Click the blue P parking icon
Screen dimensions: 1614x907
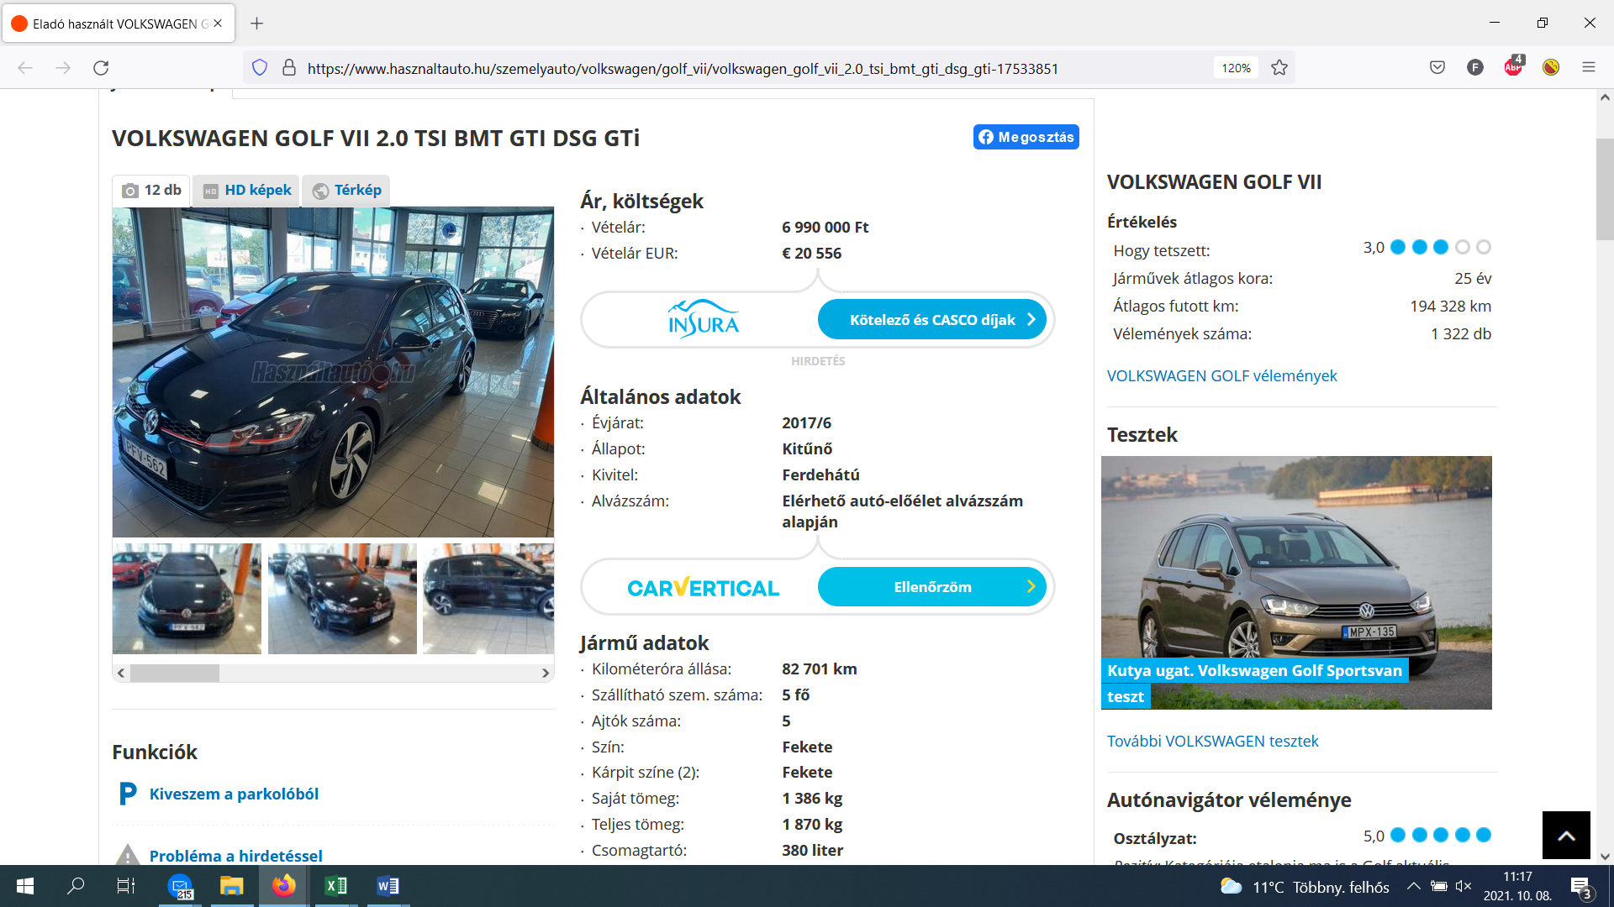pos(128,794)
